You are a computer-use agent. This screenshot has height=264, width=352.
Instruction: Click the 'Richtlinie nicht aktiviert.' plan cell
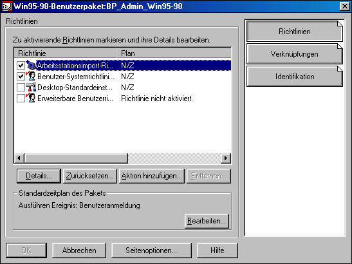click(157, 99)
